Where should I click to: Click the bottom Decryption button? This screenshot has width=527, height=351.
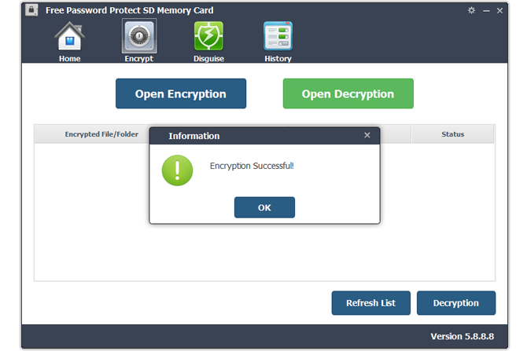pos(456,303)
